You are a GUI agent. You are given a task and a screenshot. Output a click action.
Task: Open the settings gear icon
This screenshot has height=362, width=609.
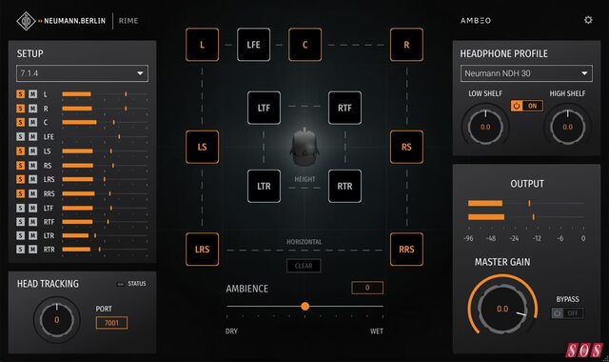tap(588, 20)
